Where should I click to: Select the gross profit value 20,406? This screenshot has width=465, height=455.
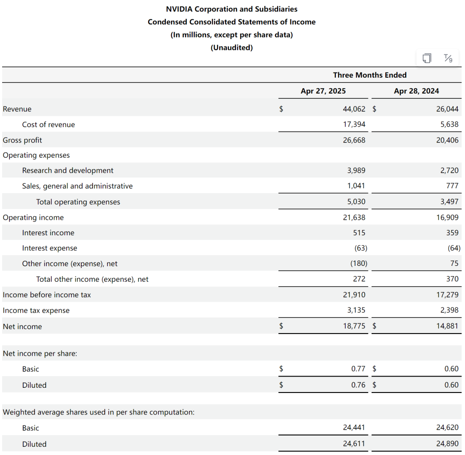[x=447, y=140]
